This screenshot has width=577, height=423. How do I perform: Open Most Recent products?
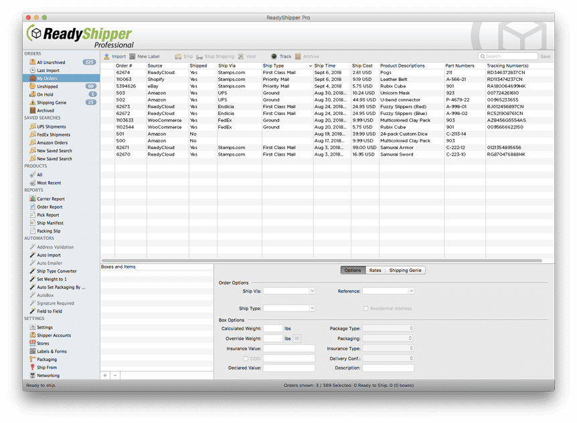pos(49,182)
